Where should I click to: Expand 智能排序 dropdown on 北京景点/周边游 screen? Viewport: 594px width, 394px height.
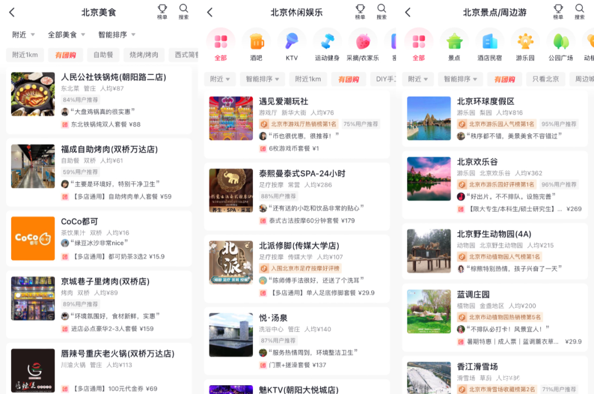click(460, 79)
